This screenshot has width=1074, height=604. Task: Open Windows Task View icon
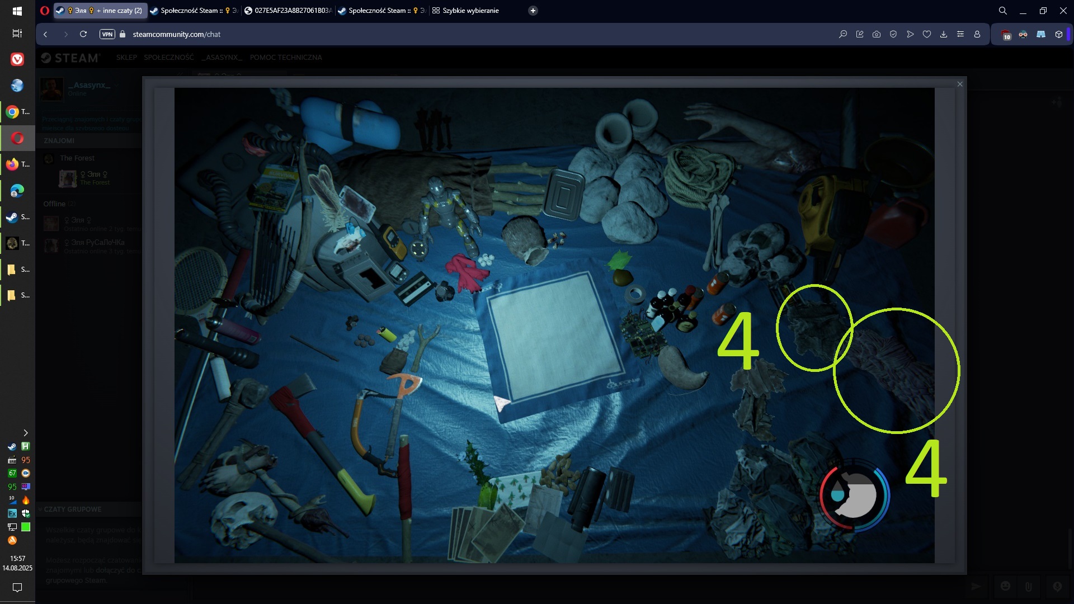coord(17,34)
